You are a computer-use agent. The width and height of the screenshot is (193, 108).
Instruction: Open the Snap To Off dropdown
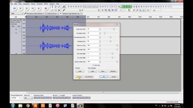pos(28,98)
